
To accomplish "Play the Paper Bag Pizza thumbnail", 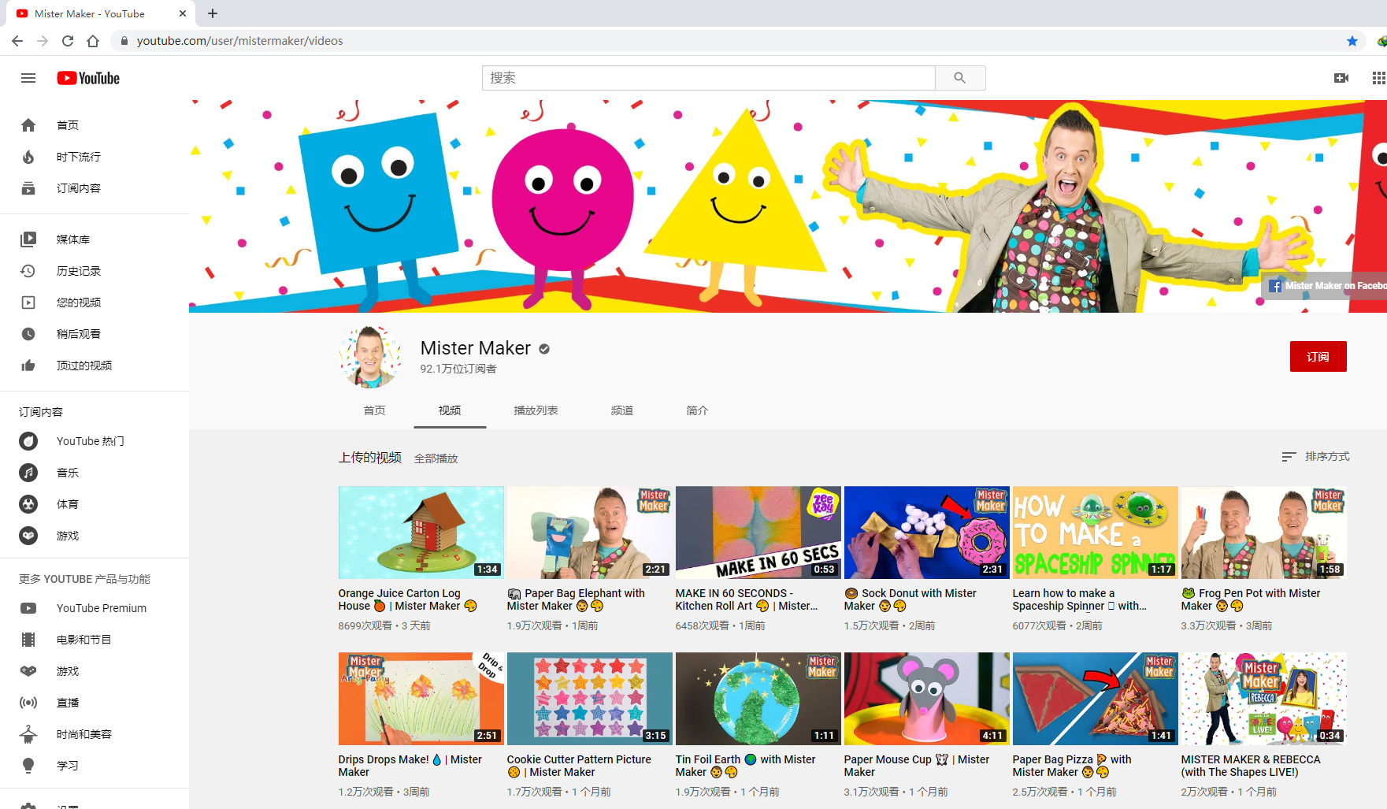I will coord(1096,699).
